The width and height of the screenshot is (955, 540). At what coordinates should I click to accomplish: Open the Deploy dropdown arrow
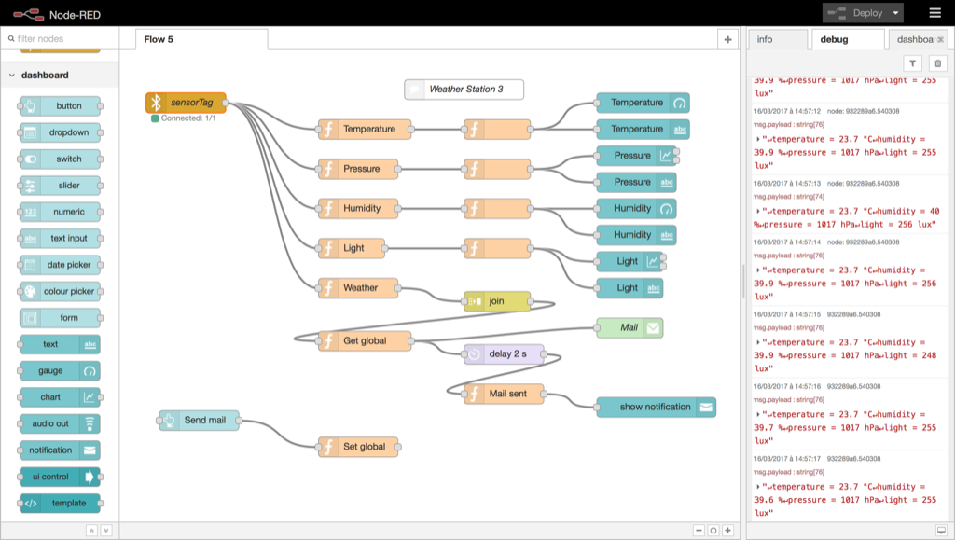tap(896, 13)
